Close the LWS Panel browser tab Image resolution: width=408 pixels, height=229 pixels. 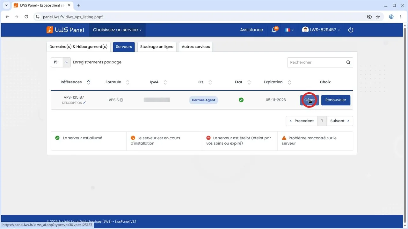70,5
